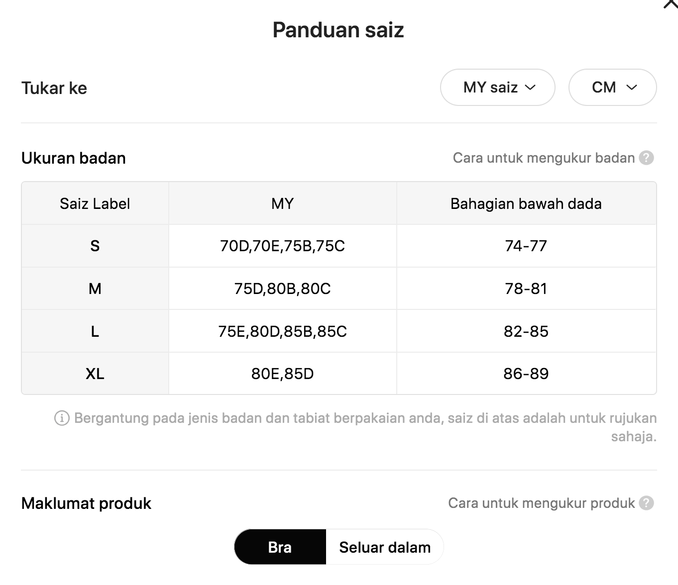Click help icon beside mengukur produk
Image resolution: width=678 pixels, height=585 pixels.
[646, 503]
